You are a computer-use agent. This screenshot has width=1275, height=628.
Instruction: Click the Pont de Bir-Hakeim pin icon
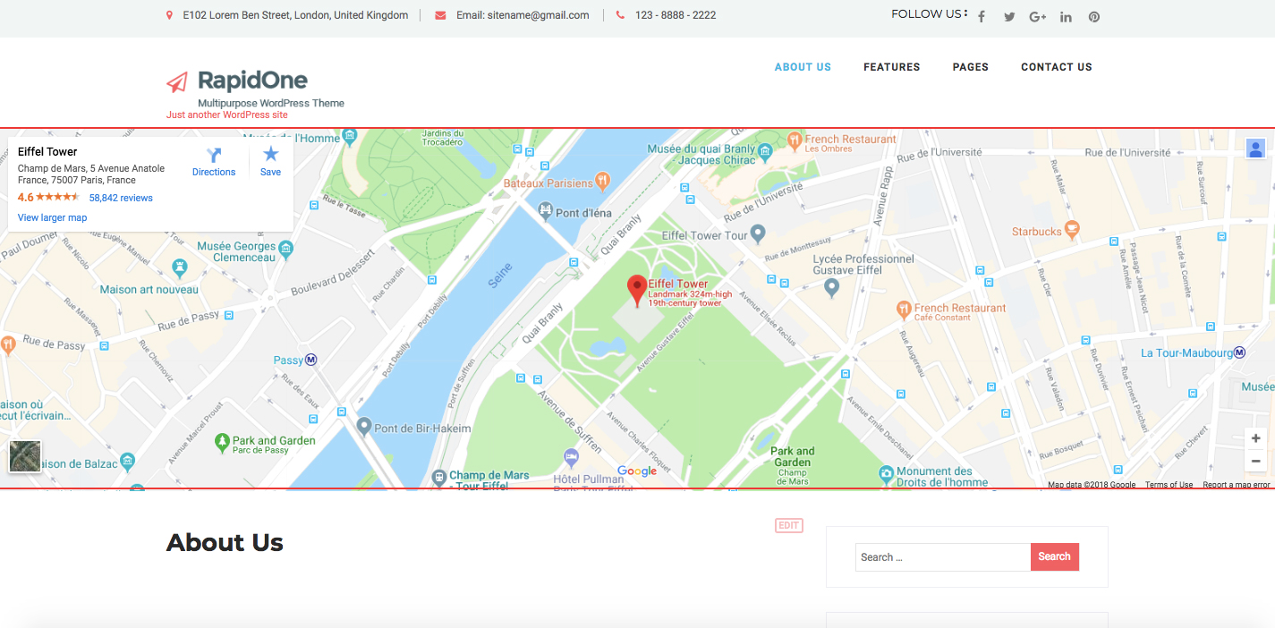[x=363, y=427]
